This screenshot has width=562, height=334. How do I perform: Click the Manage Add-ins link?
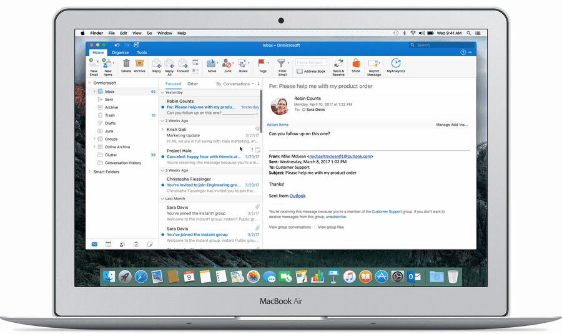[451, 125]
